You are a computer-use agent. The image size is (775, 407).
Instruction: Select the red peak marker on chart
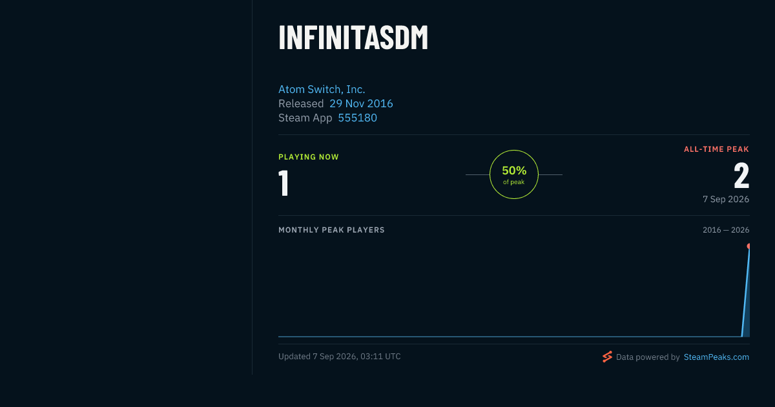click(x=748, y=246)
